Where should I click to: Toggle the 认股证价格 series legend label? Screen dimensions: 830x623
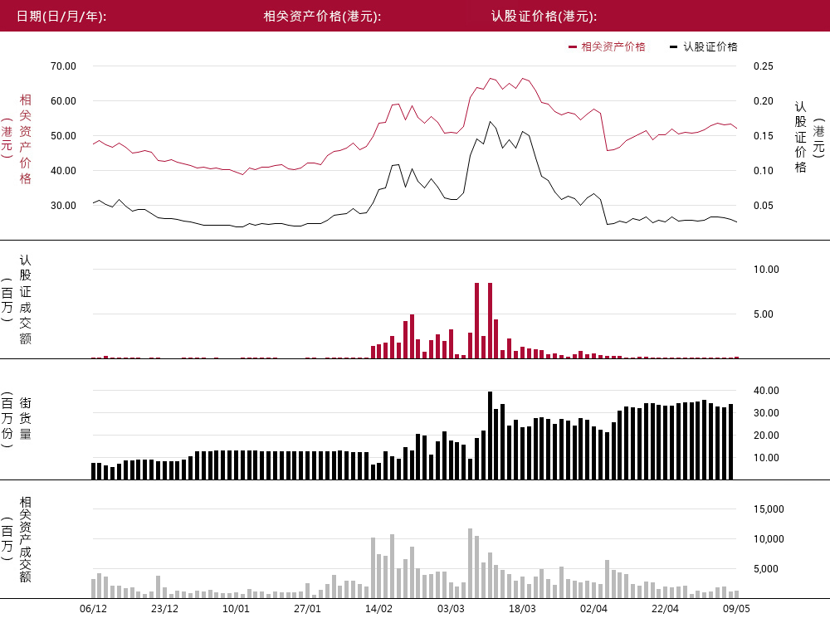[710, 47]
